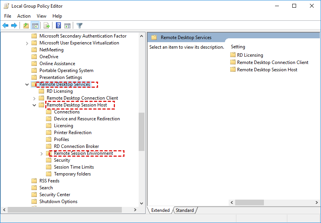The width and height of the screenshot is (321, 223).
Task: Expand Microsoft User Experience Virtualization node
Action: point(27,43)
